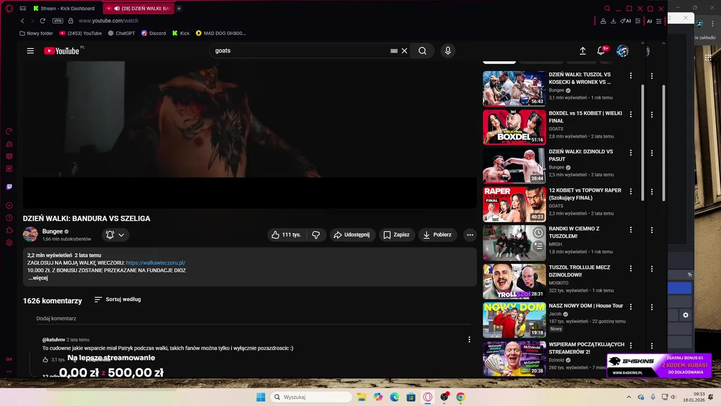Open BOXDEL vs 15 KOBIET video title
The height and width of the screenshot is (406, 721).
585,117
